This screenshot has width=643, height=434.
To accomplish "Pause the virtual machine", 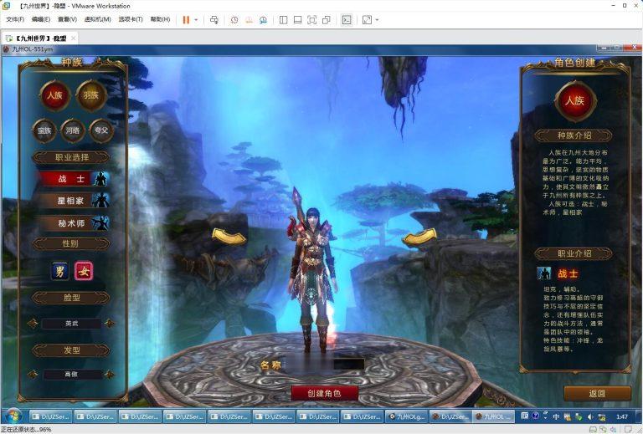I will point(186,20).
